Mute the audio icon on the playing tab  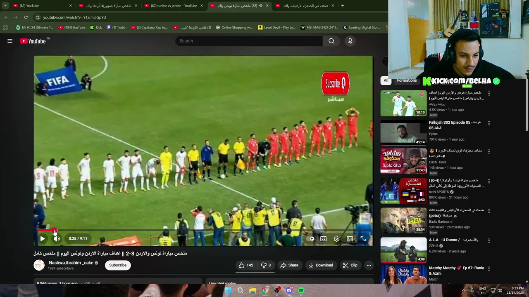(261, 6)
